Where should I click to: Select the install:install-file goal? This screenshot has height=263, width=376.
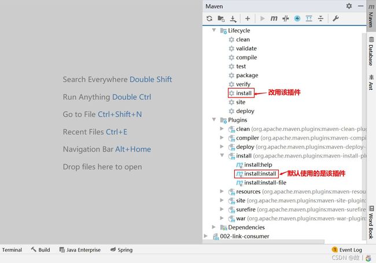[265, 183]
